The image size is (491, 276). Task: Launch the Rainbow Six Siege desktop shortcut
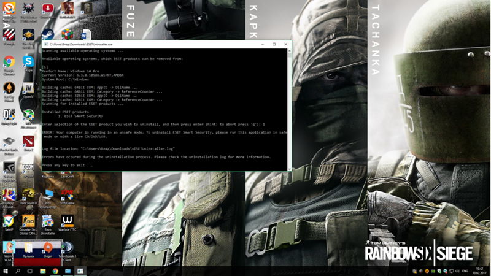(x=87, y=10)
